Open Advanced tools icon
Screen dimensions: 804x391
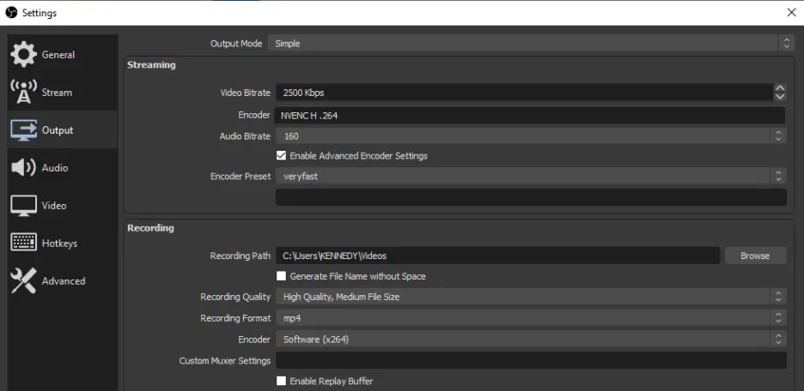23,280
